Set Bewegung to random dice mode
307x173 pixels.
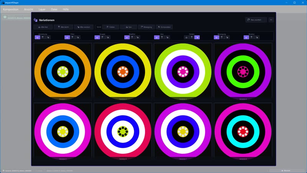pyautogui.click(x=227, y=37)
